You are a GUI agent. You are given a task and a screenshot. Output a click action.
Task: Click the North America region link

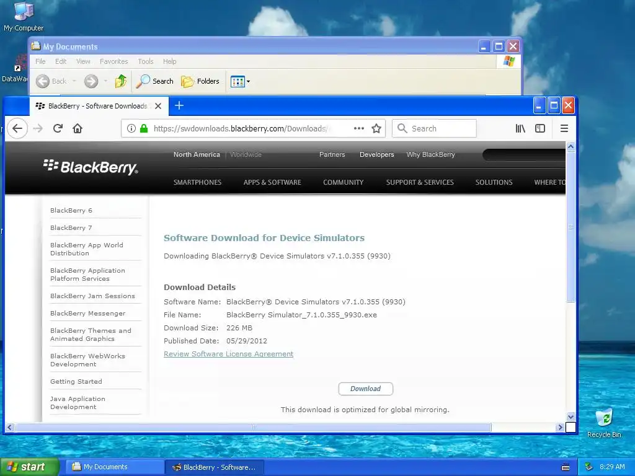197,154
